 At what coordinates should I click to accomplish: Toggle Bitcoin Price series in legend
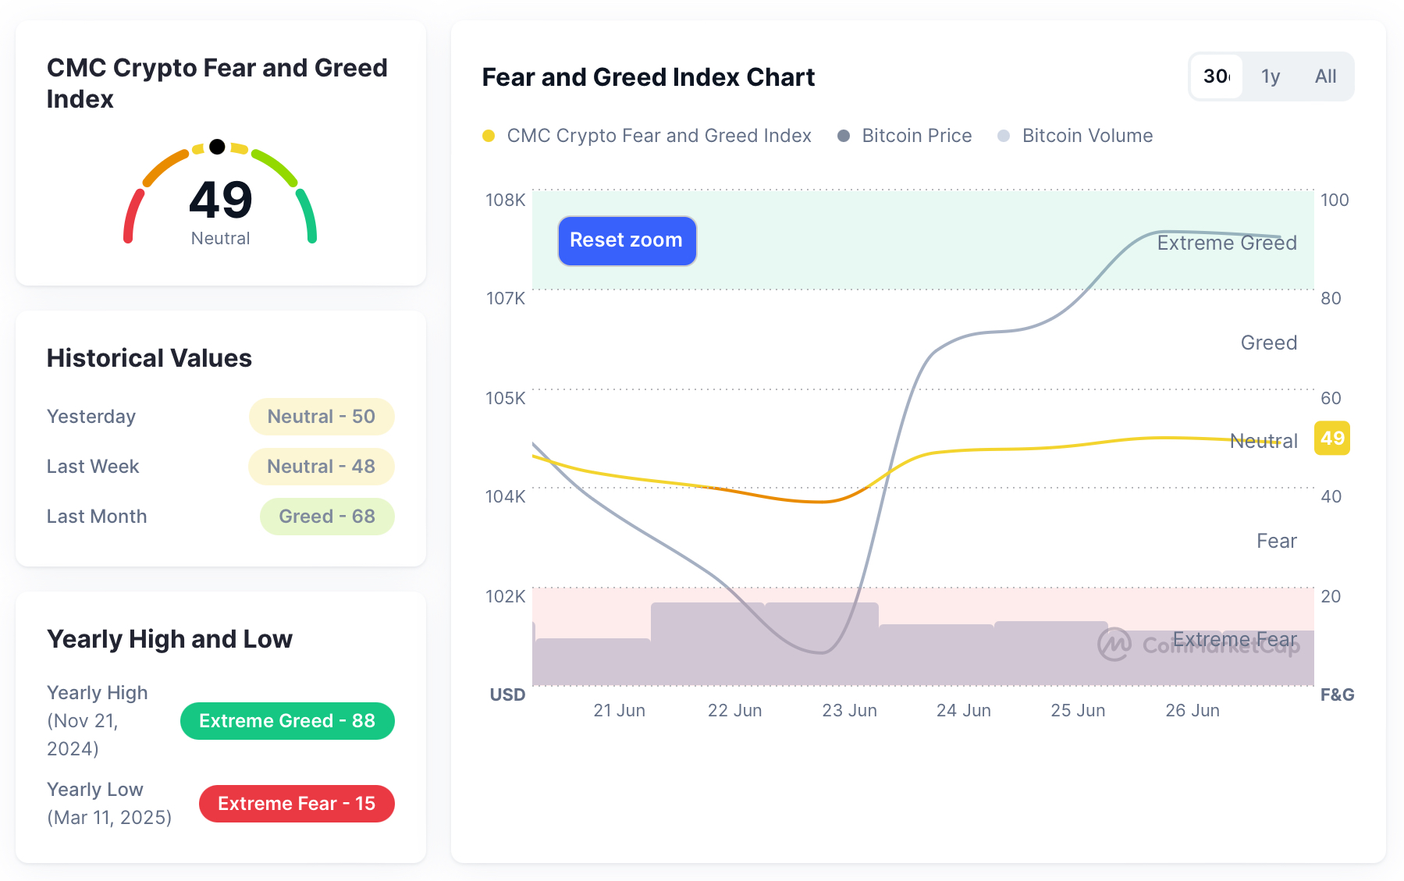[x=916, y=136]
